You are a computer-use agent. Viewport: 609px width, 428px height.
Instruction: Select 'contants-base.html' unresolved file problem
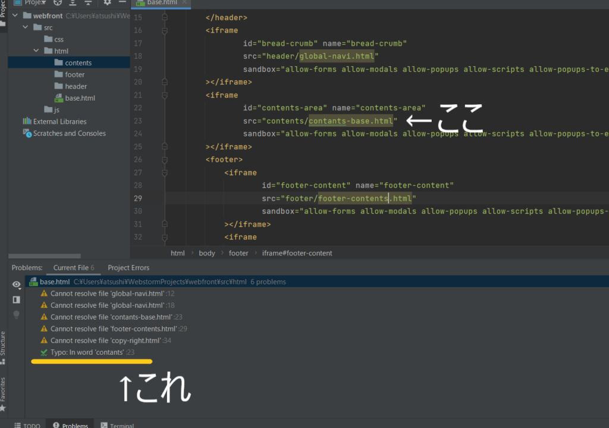pyautogui.click(x=111, y=317)
